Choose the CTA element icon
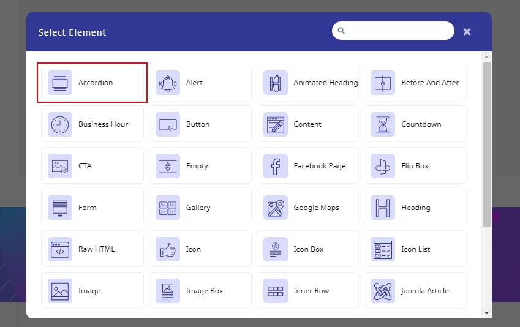The width and height of the screenshot is (520, 327). click(60, 166)
